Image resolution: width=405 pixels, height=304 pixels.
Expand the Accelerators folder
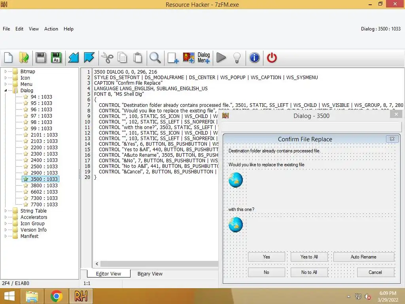coord(6,217)
